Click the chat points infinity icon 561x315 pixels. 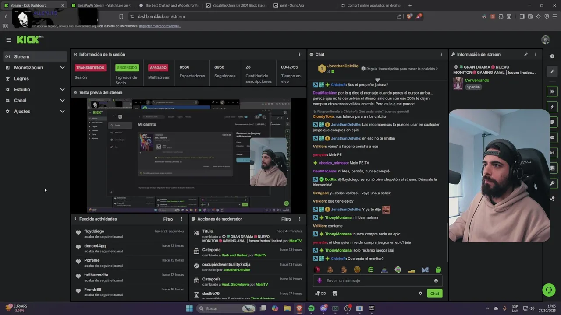(x=320, y=294)
